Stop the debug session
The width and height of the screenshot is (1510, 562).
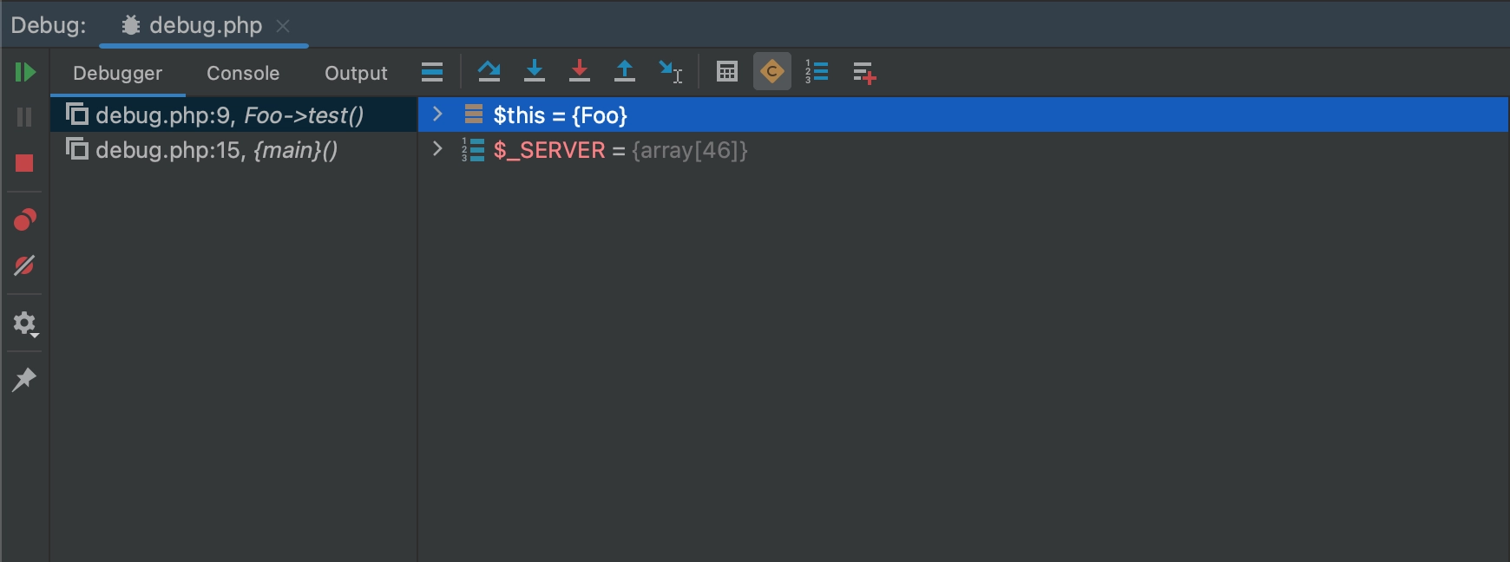[24, 163]
